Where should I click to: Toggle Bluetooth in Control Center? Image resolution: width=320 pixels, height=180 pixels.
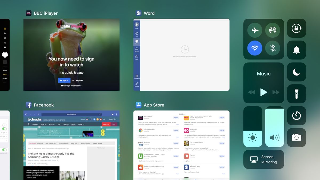273,48
